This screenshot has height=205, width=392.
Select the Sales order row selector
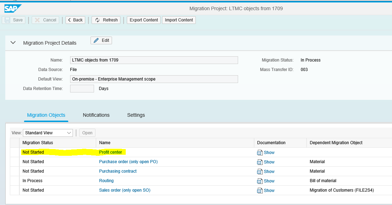pos(15,190)
